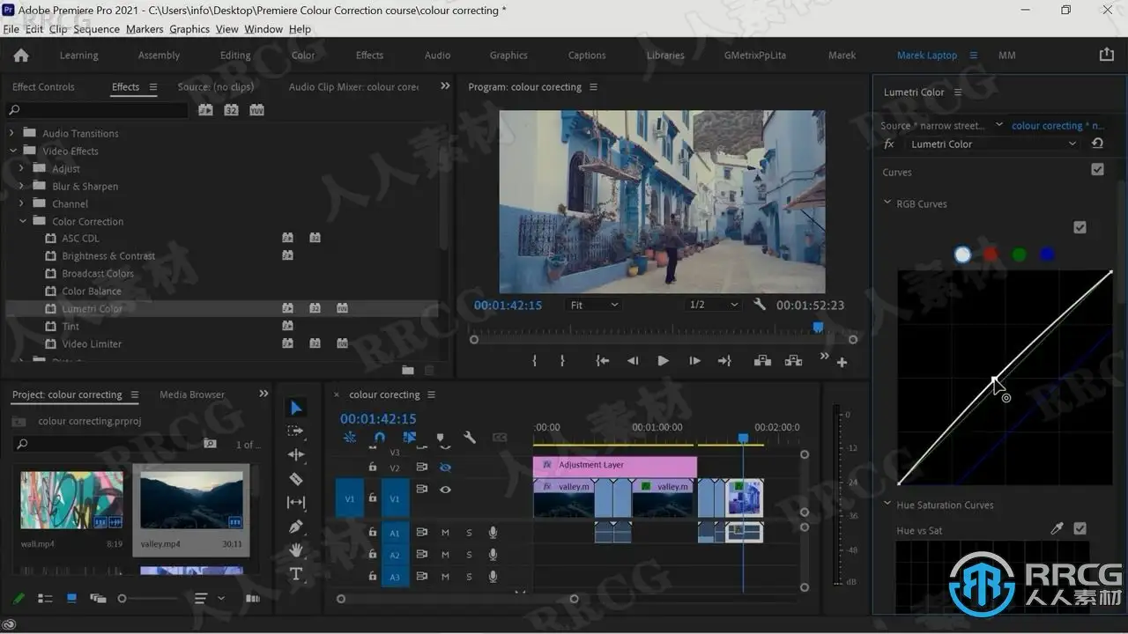Viewport: 1128px width, 634px height.
Task: Select the Hand tool
Action: pyautogui.click(x=296, y=550)
